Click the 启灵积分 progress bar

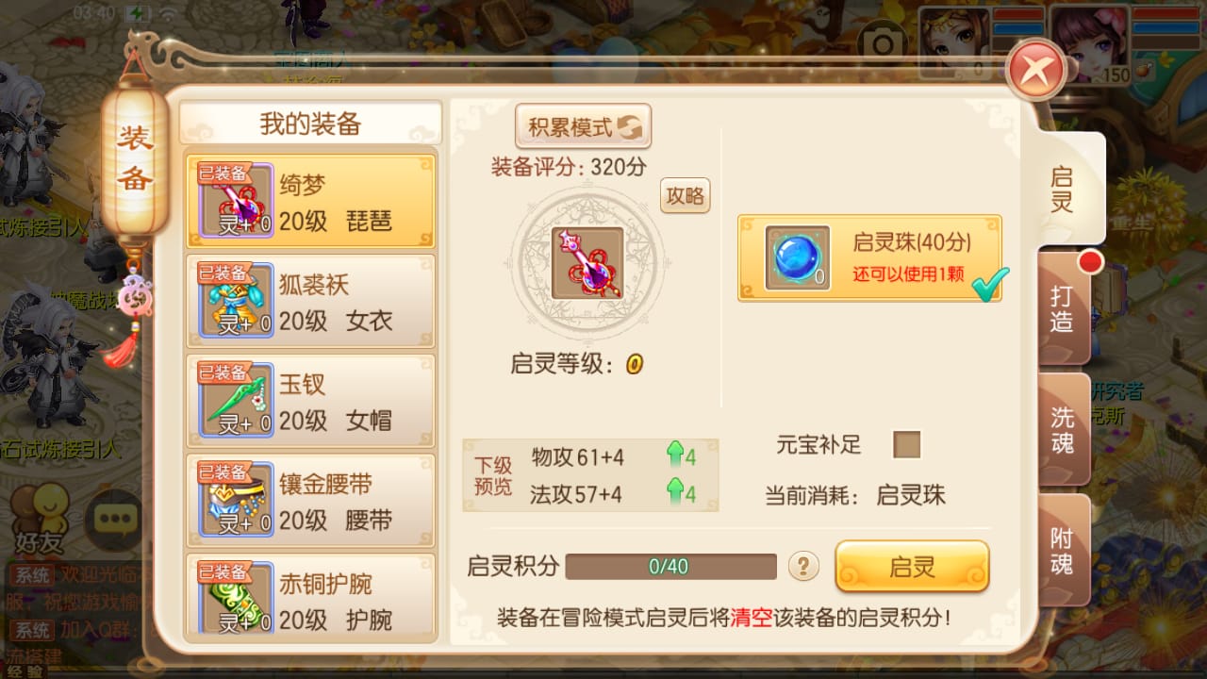pyautogui.click(x=670, y=567)
